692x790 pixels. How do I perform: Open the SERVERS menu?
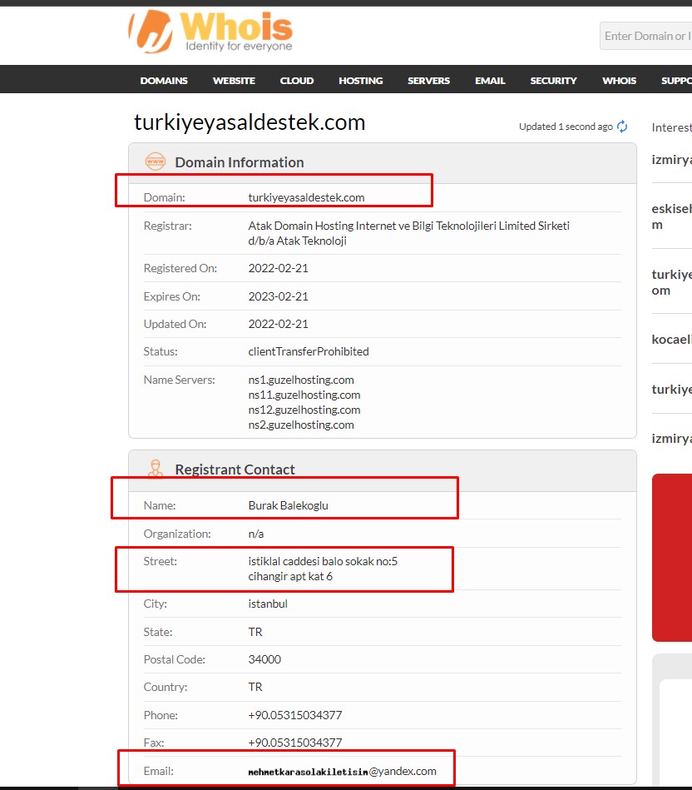(429, 81)
